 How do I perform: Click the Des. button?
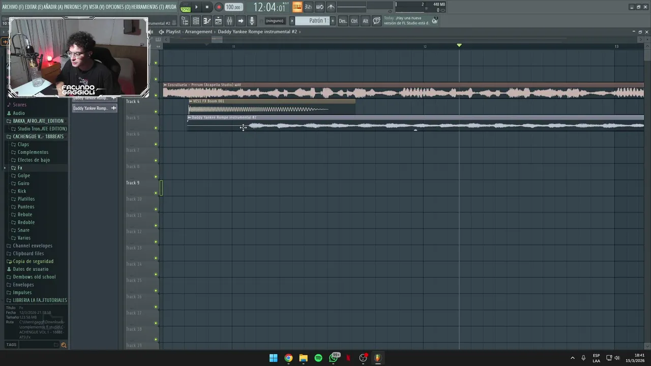point(343,21)
